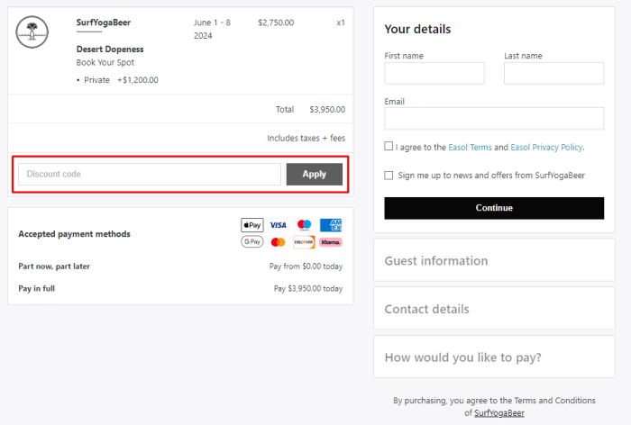This screenshot has height=425, width=631.
Task: Expand the Guest information section
Action: click(x=494, y=260)
